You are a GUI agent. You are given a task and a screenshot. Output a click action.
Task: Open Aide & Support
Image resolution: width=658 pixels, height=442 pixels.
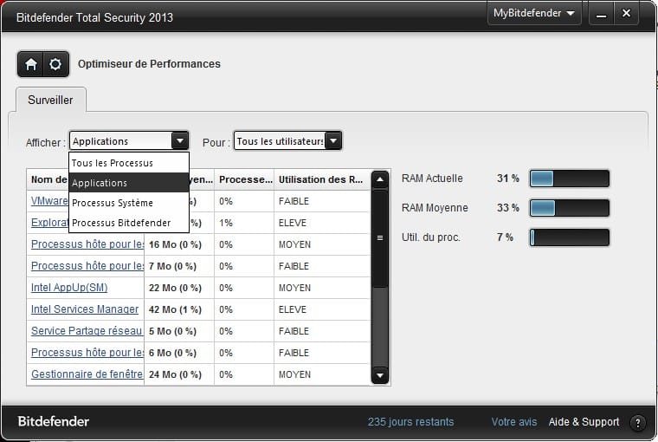pos(584,422)
